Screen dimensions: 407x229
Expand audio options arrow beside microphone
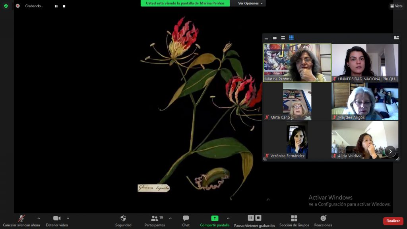(39, 218)
